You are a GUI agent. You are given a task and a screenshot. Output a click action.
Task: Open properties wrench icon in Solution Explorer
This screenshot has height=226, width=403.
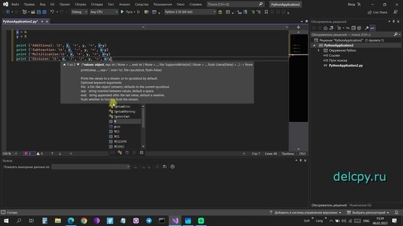(366, 28)
